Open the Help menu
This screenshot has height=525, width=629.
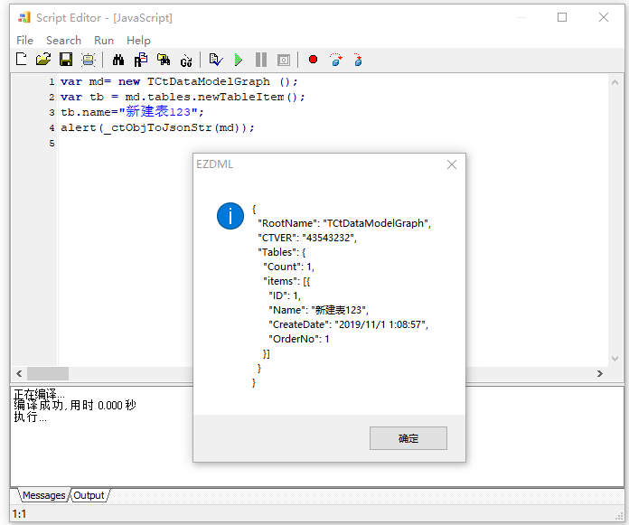(x=138, y=41)
